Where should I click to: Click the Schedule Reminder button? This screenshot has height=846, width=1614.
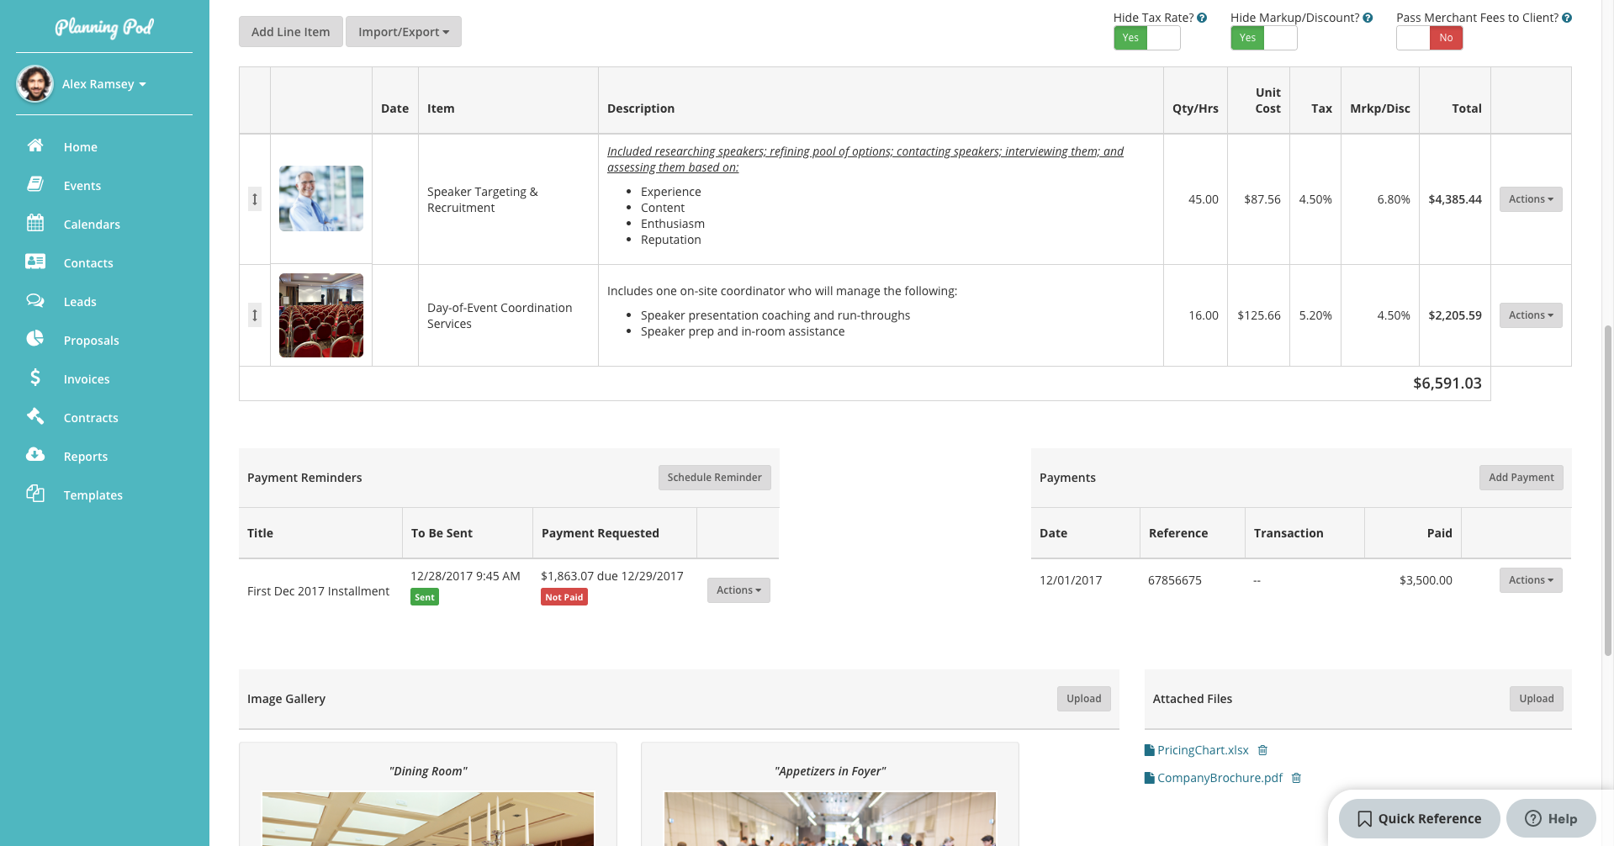(714, 478)
